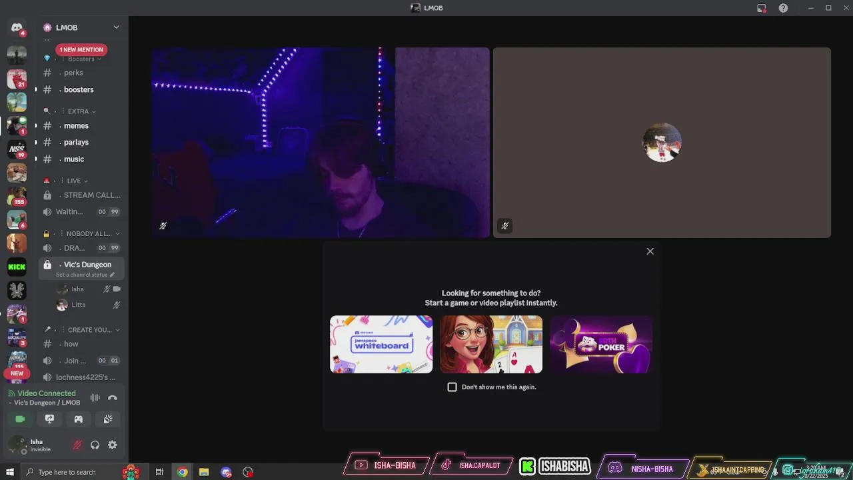
Task: Open the server icon with 155 badge
Action: point(17,195)
